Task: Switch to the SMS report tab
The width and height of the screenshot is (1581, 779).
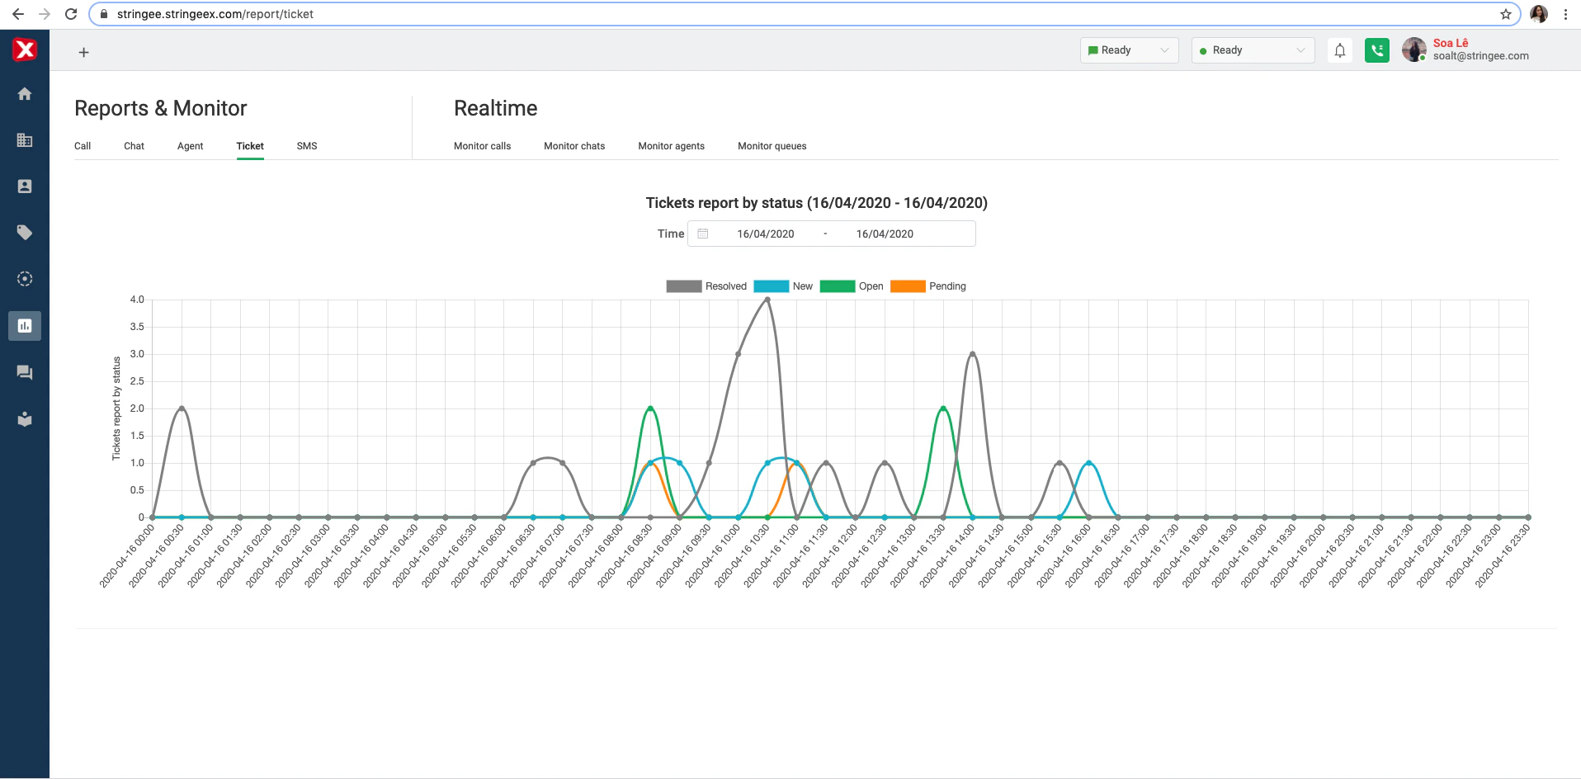Action: (307, 146)
